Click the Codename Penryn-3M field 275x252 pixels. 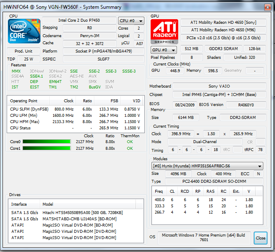click(x=90, y=36)
